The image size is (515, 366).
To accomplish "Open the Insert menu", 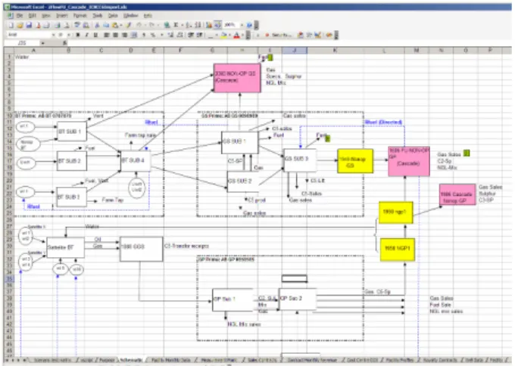I will [62, 15].
